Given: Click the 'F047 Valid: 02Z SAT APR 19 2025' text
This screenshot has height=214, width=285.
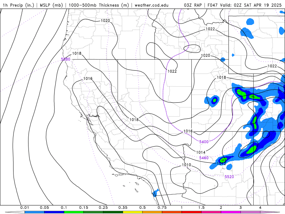Looking at the screenshot, I should point(244,5).
